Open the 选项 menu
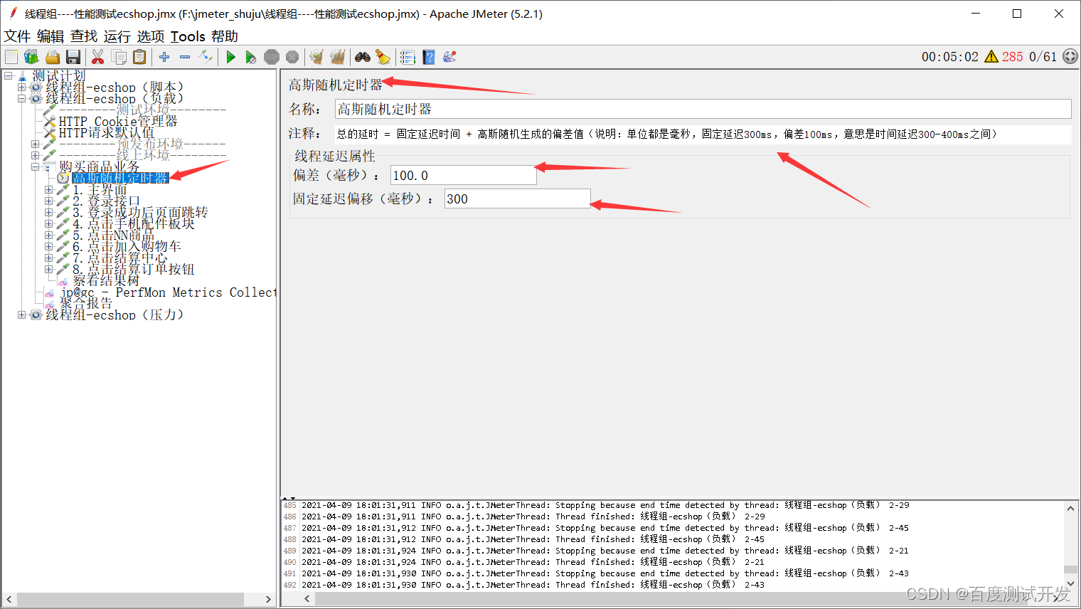Viewport: 1081px width, 609px height. pyautogui.click(x=151, y=36)
